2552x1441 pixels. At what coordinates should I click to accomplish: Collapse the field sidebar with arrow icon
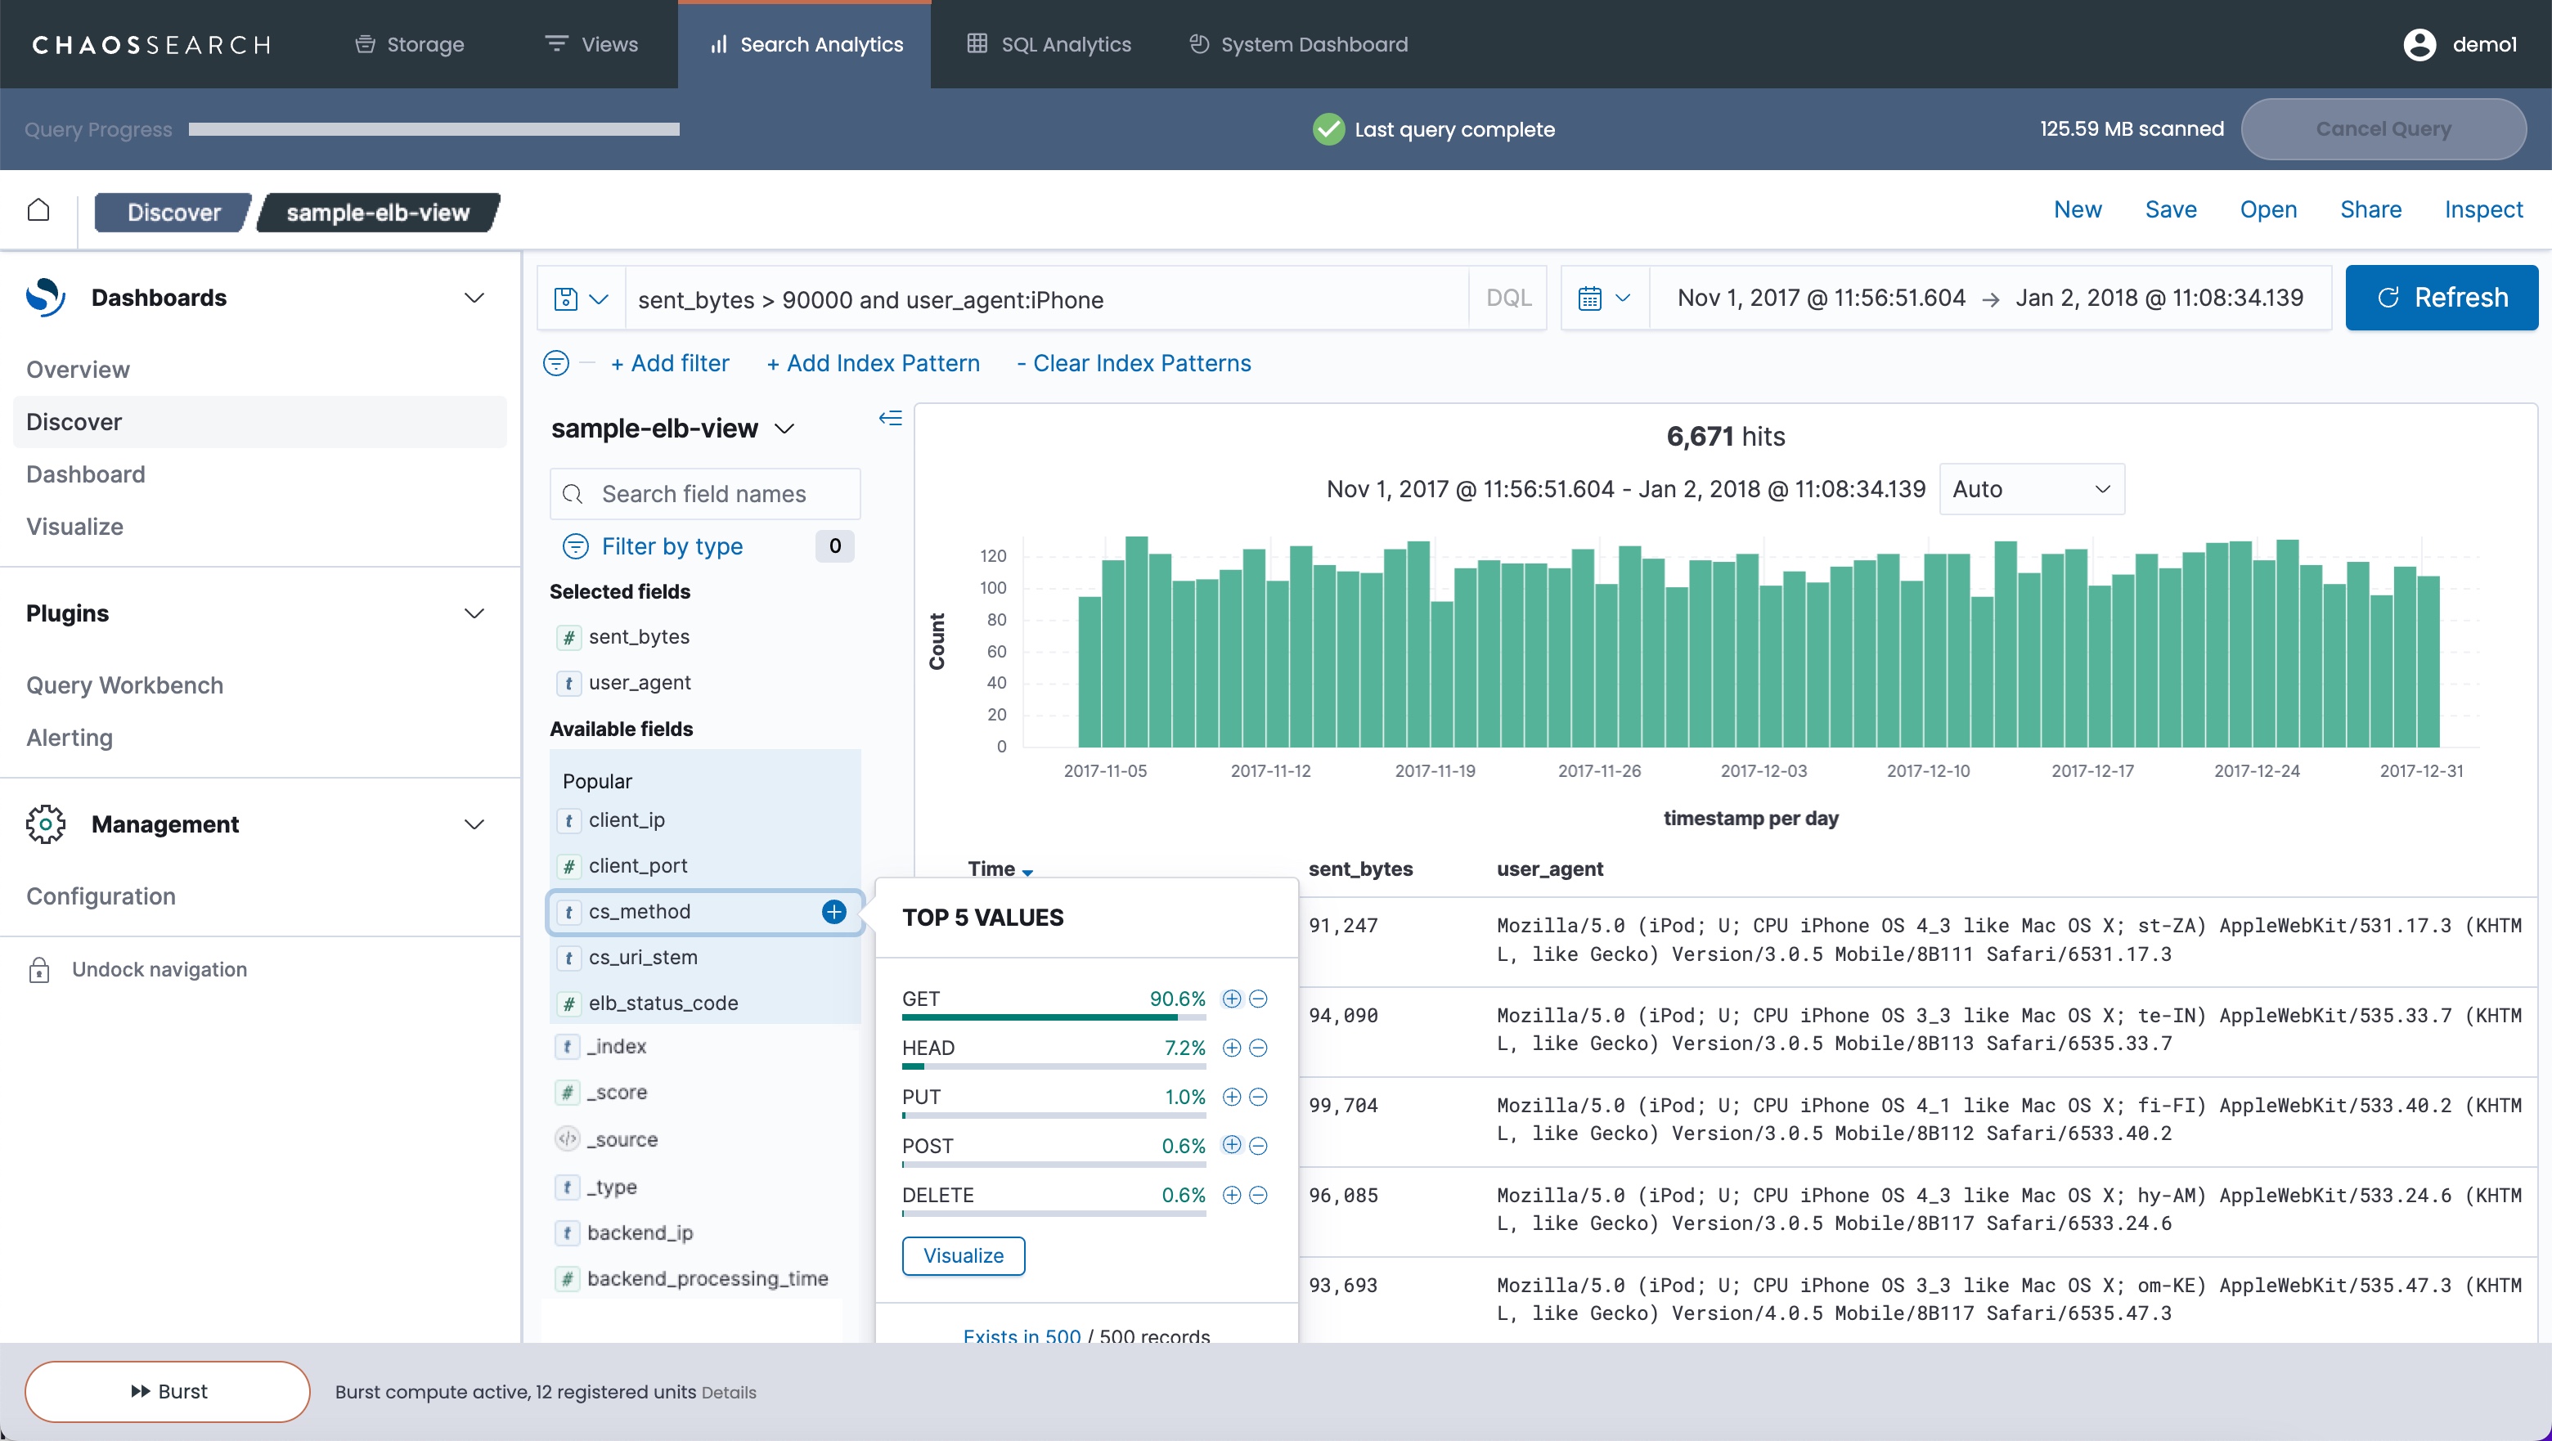click(891, 418)
